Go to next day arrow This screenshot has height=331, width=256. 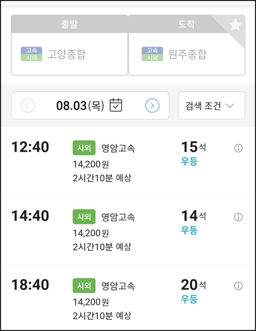152,105
